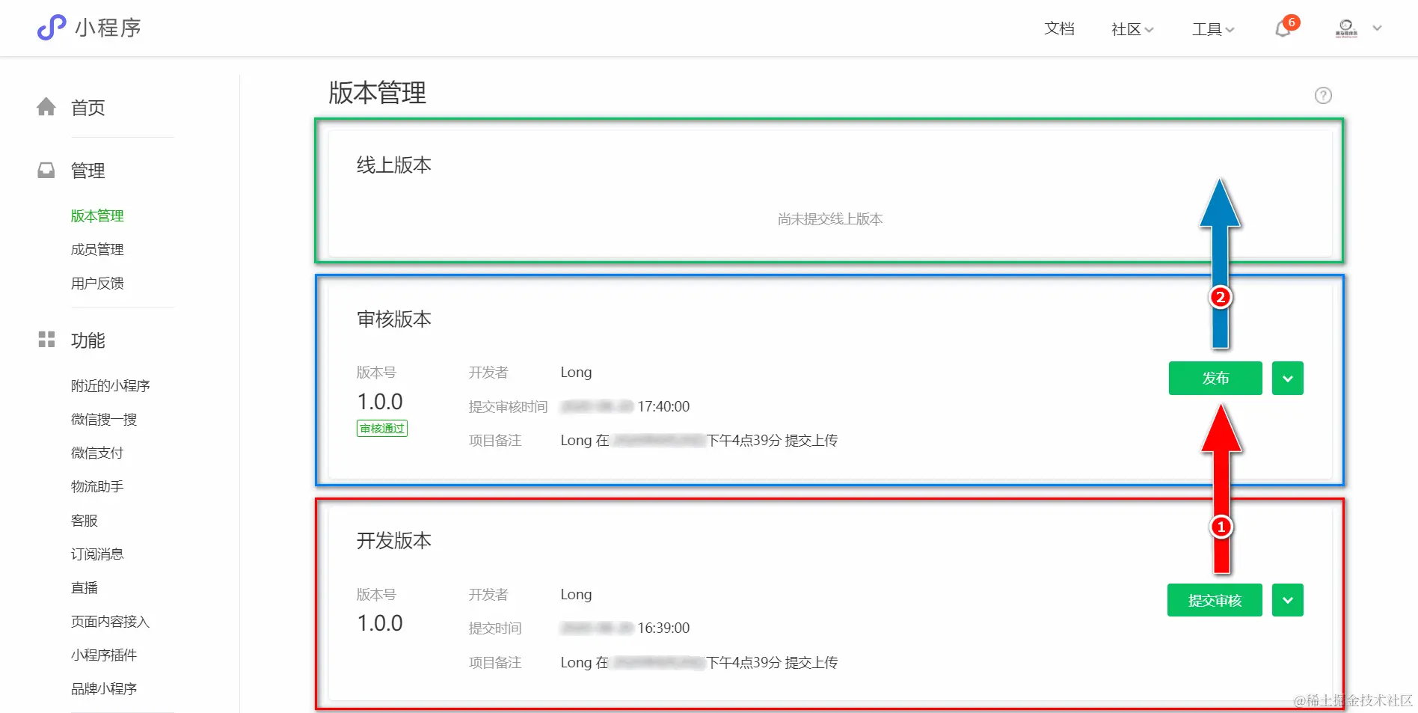Select 版本管理 in the sidebar
Viewport: 1418px width, 713px height.
pyautogui.click(x=97, y=215)
